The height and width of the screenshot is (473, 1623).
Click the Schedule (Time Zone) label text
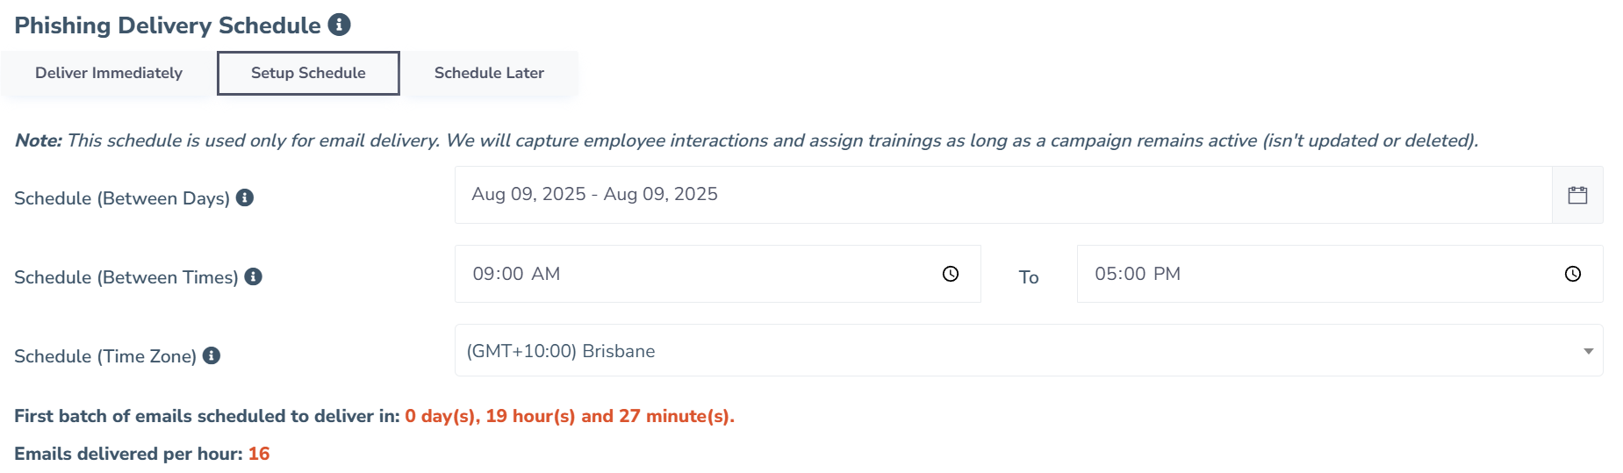pyautogui.click(x=105, y=356)
